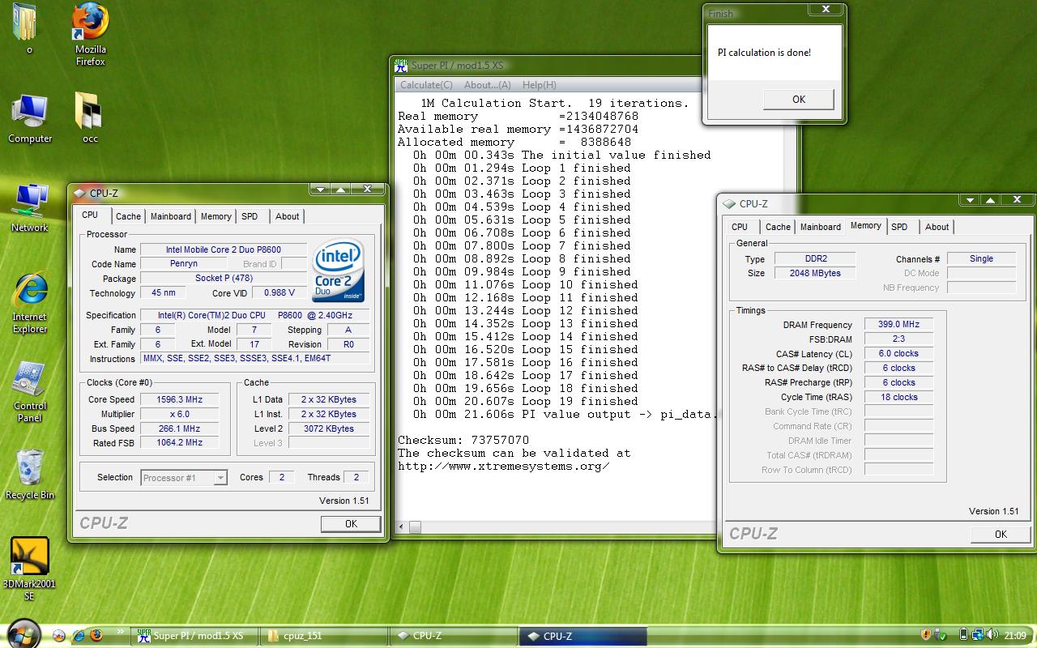The width and height of the screenshot is (1037, 648).
Task: Expand the Quick Launch overflow chevron
Action: [122, 632]
